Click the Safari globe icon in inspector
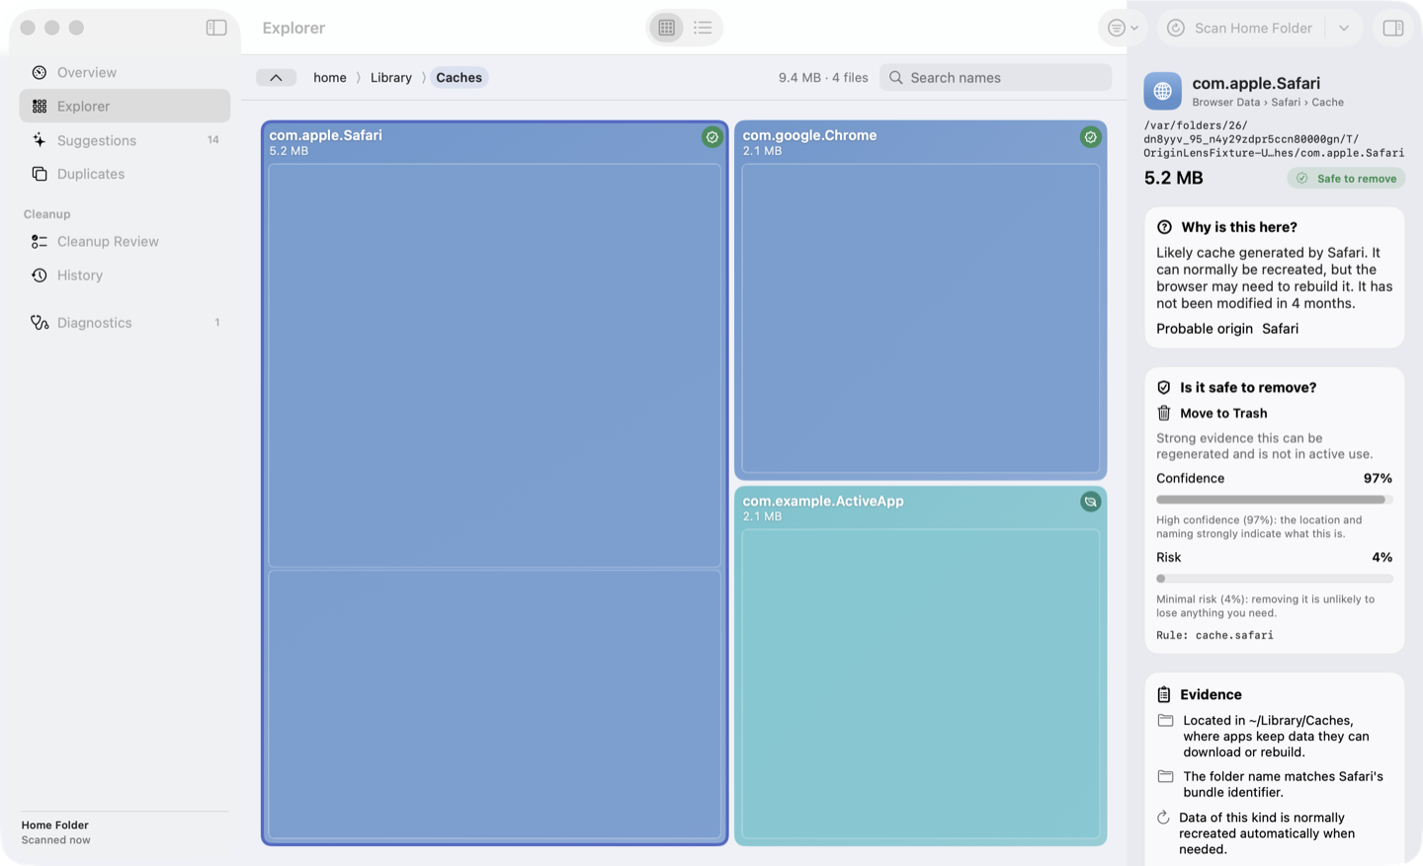Screen dimensions: 1423x866 pyautogui.click(x=1162, y=91)
